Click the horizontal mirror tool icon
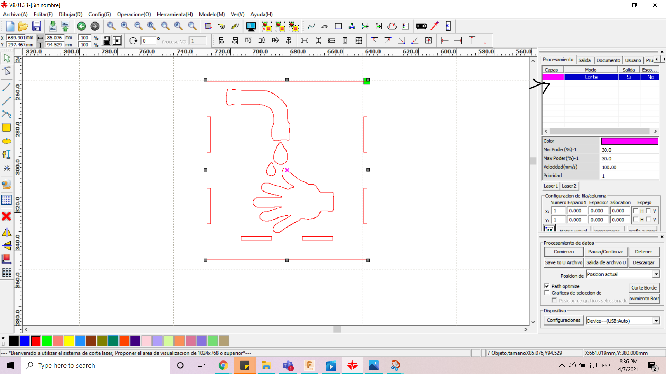The width and height of the screenshot is (666, 374). click(7, 232)
